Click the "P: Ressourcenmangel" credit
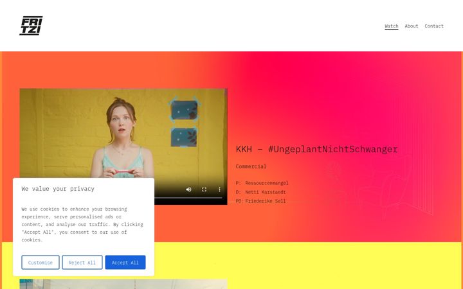The width and height of the screenshot is (463, 289). point(262,183)
